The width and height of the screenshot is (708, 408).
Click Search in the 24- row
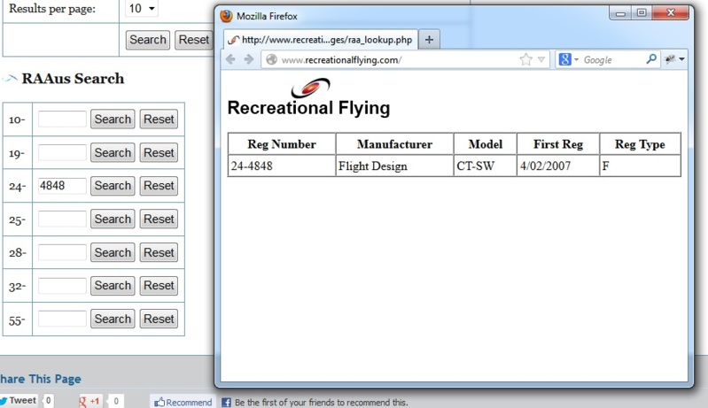(113, 186)
